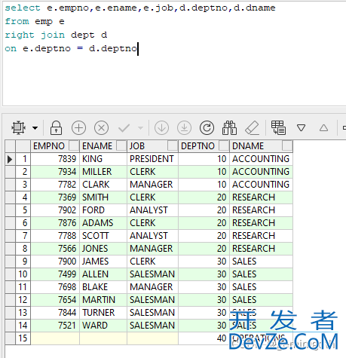Click the refresh query circular arrow icon
The image size is (346, 358).
207,127
